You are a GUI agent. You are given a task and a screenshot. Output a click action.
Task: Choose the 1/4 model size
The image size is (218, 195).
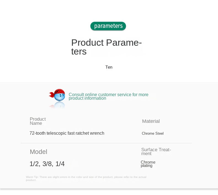coord(60,164)
